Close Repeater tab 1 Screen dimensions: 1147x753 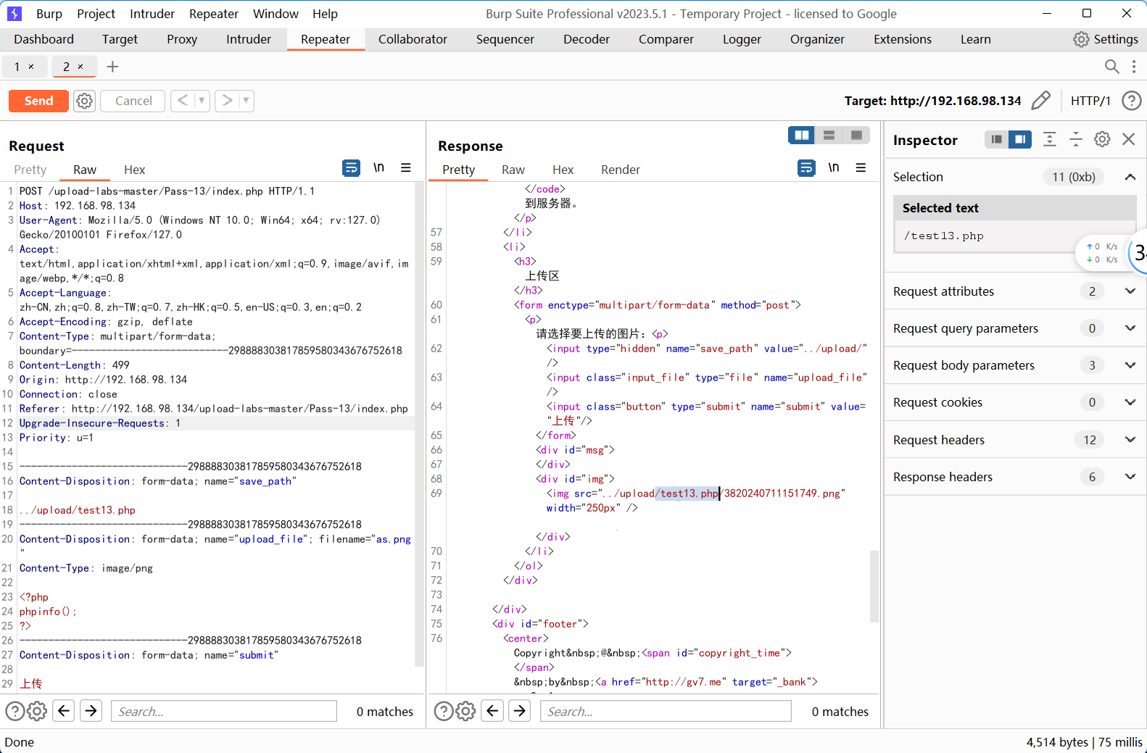pyautogui.click(x=31, y=67)
